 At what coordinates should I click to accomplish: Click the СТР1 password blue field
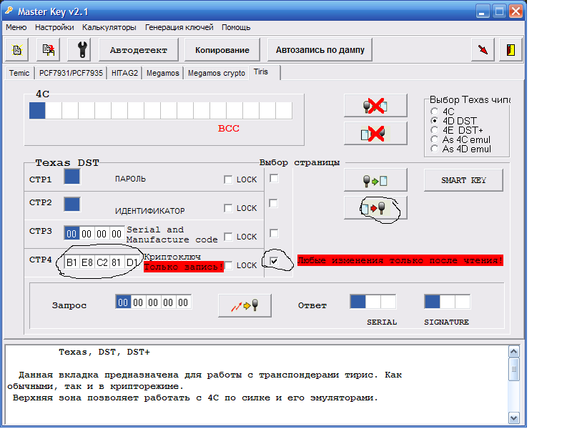click(x=72, y=177)
